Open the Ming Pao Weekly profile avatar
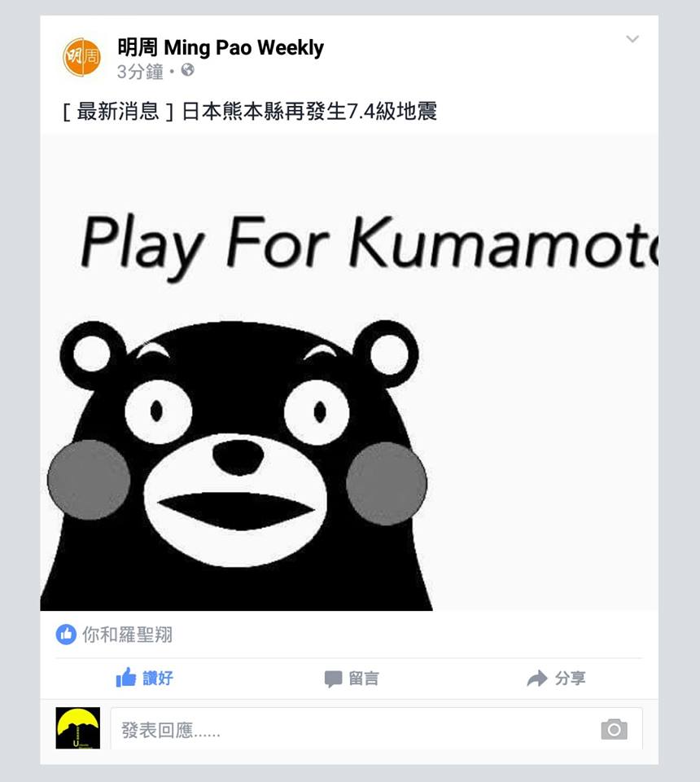 click(x=81, y=57)
